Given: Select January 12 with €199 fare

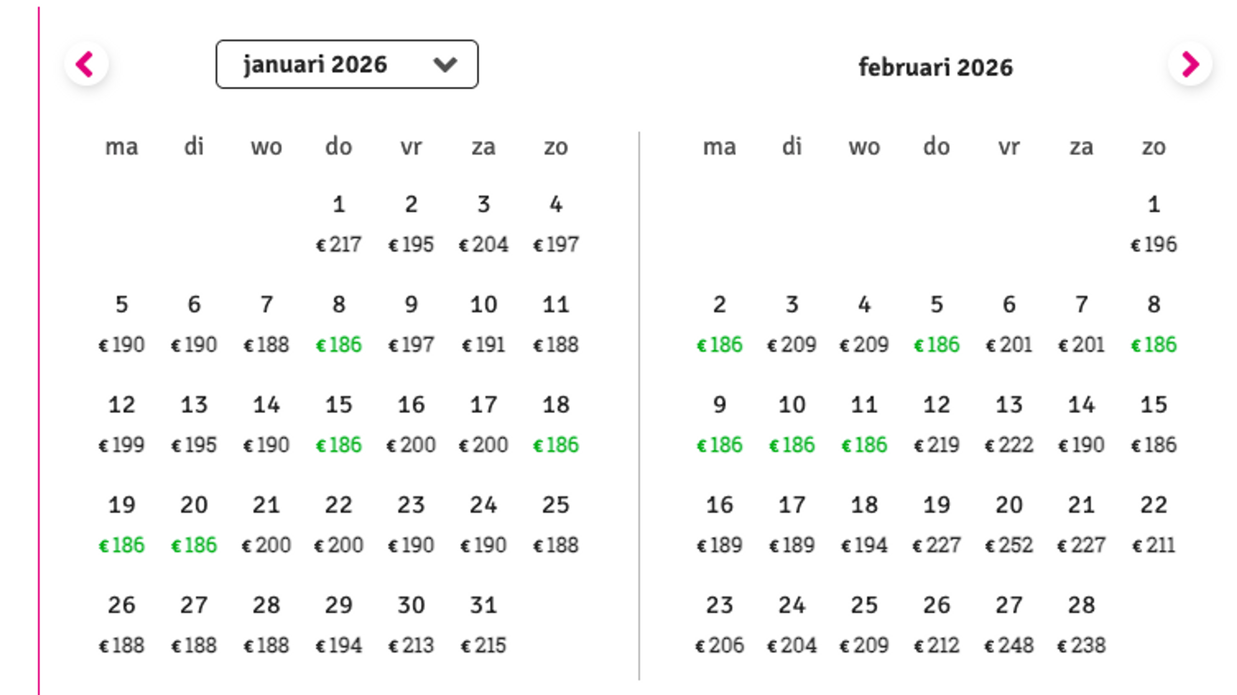Looking at the screenshot, I should 122,424.
